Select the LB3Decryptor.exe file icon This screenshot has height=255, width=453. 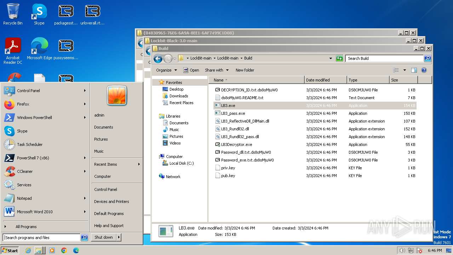click(218, 144)
